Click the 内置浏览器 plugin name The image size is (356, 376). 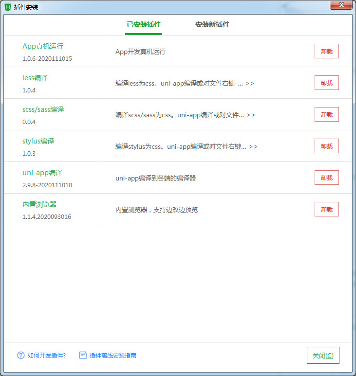[39, 204]
